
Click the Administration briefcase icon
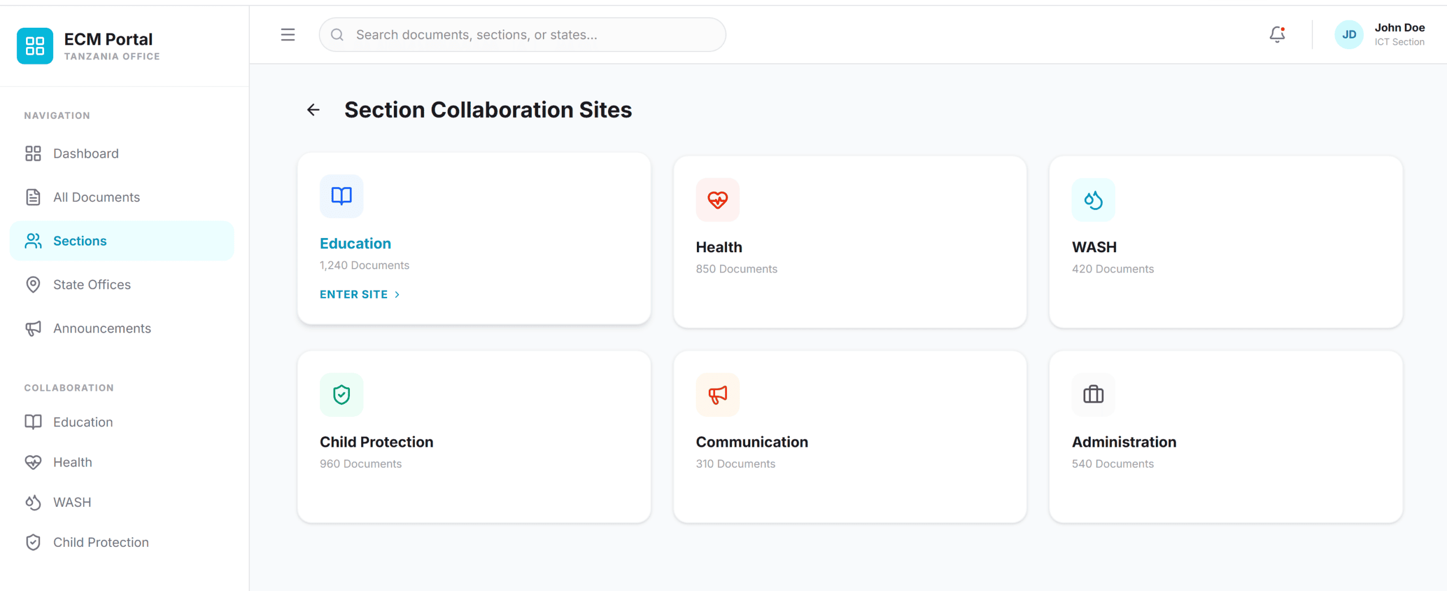pyautogui.click(x=1093, y=395)
